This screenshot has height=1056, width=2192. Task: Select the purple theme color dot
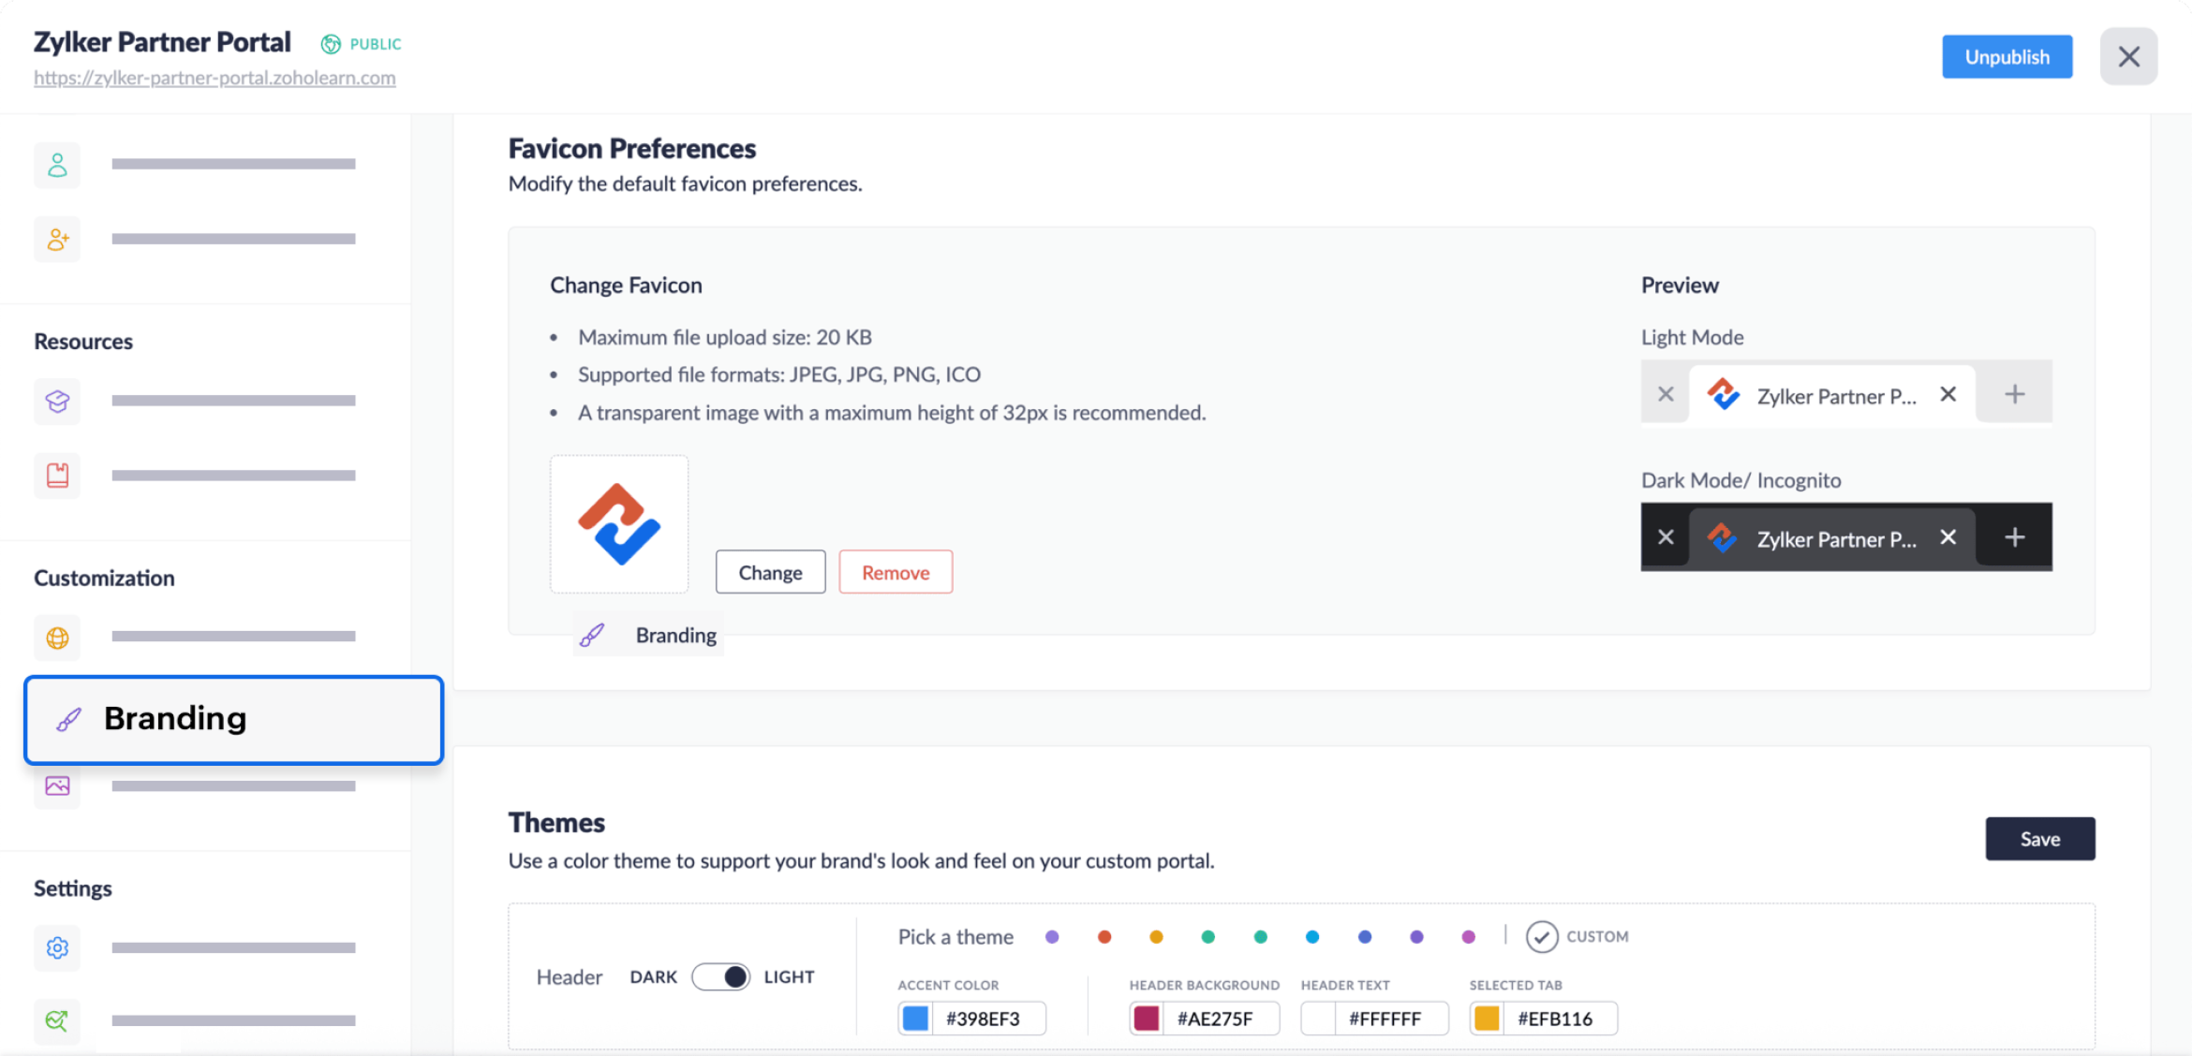[x=1052, y=936]
